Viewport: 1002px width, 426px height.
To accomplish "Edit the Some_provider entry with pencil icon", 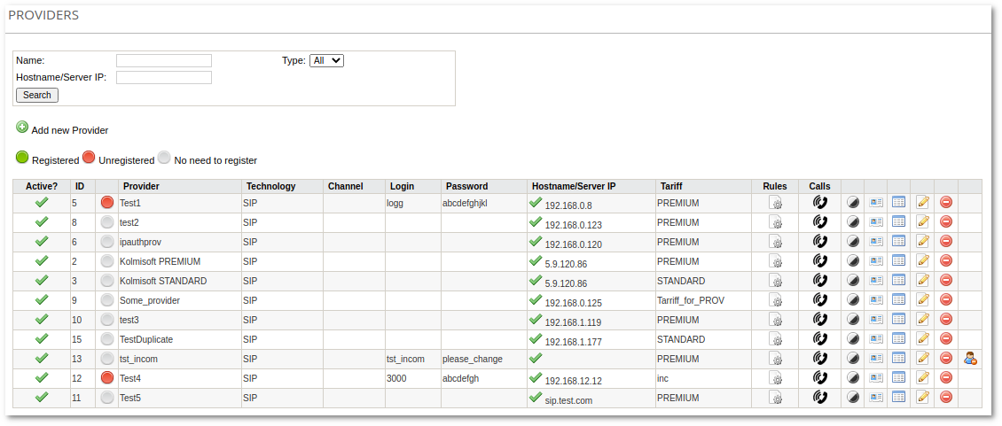I will pos(923,300).
